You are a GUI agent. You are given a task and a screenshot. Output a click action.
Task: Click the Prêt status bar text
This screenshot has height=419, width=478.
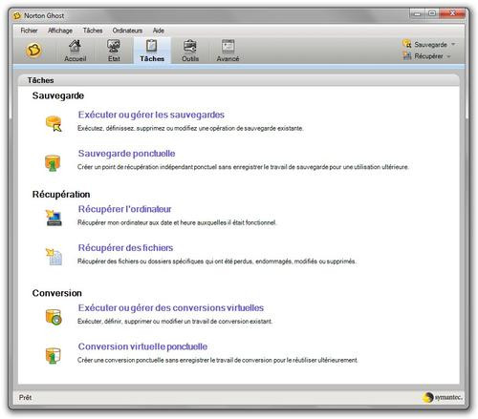[25, 397]
